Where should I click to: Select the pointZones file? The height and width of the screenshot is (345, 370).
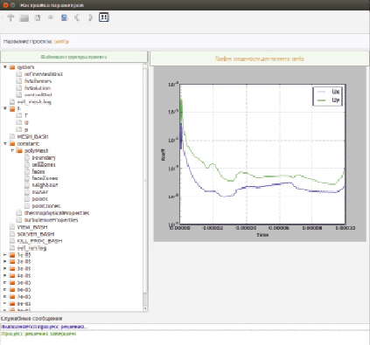pos(46,206)
